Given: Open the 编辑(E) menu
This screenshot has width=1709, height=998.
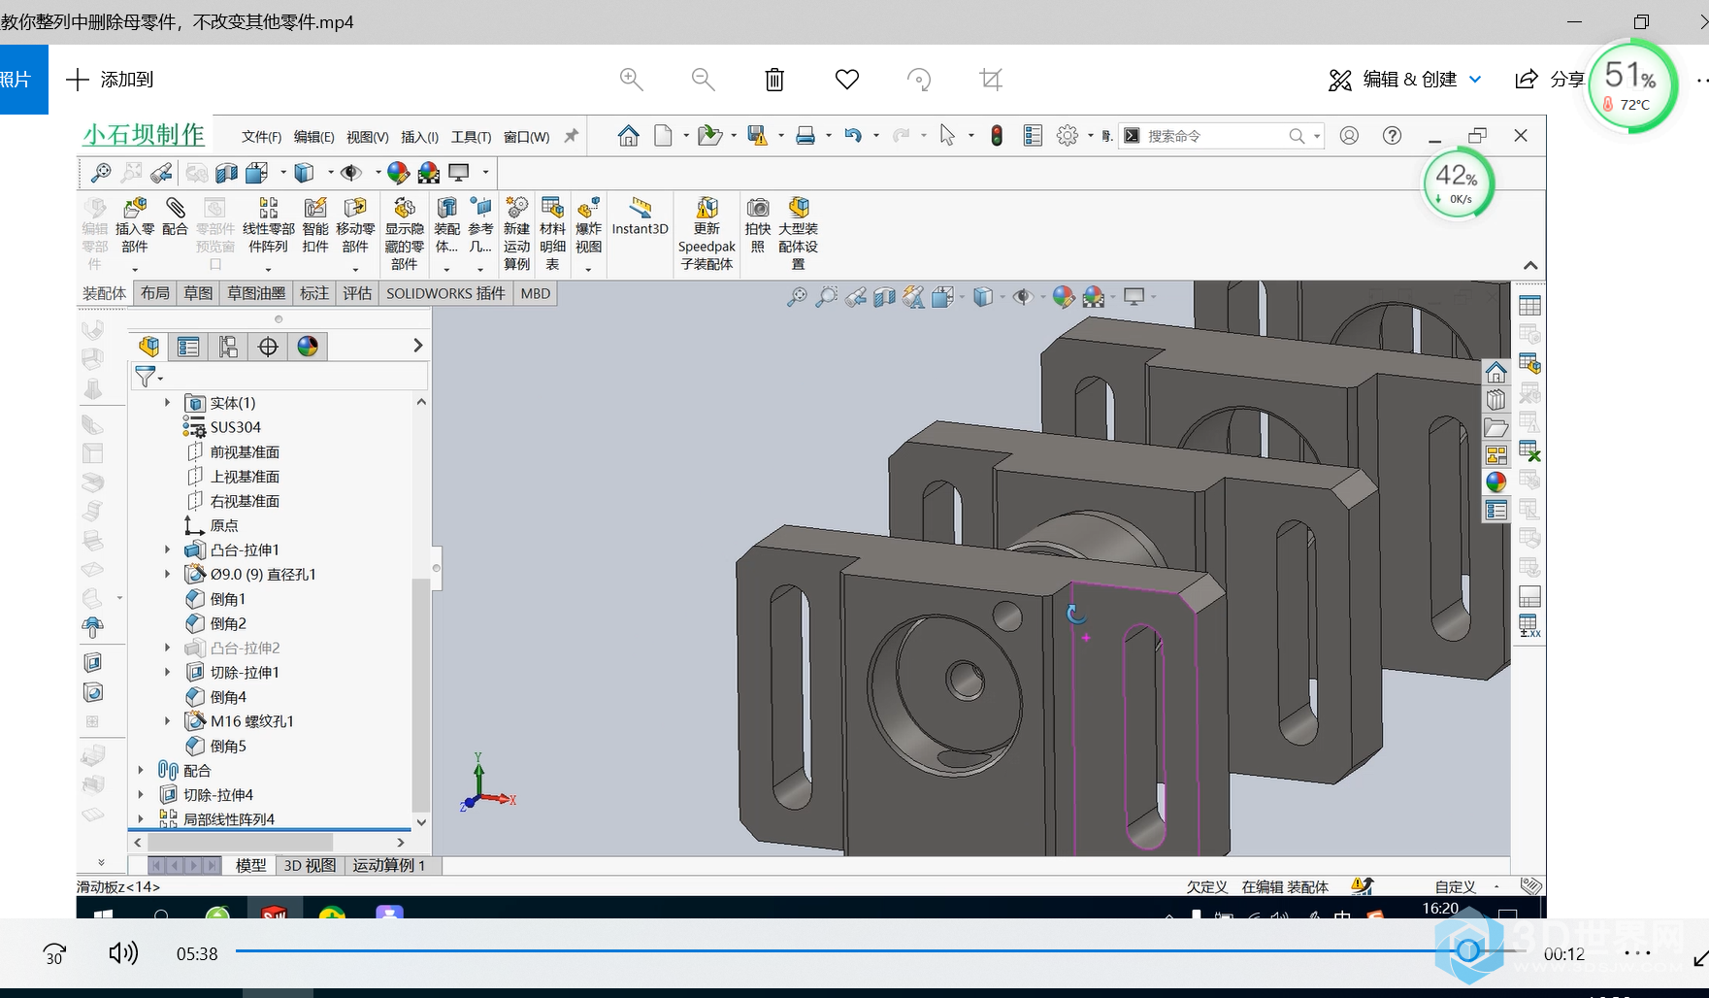Looking at the screenshot, I should click(313, 137).
